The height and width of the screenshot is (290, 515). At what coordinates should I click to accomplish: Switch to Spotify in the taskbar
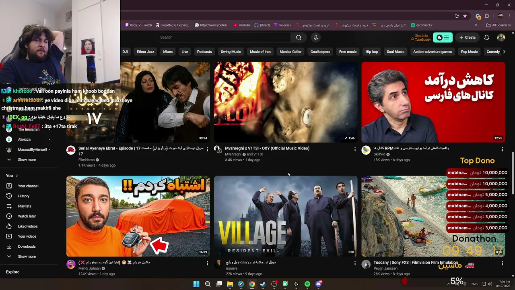coord(307,284)
